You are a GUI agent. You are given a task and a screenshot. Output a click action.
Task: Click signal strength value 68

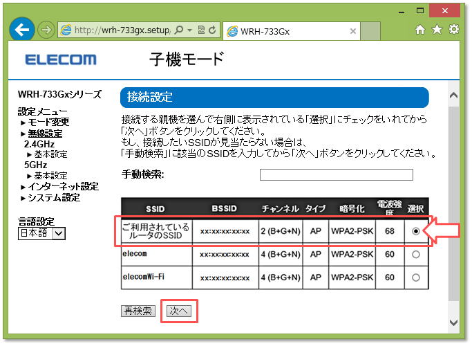[390, 231]
